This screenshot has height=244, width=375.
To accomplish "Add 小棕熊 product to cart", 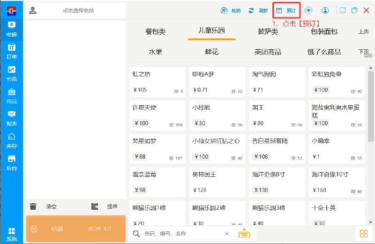I will 217,115.
